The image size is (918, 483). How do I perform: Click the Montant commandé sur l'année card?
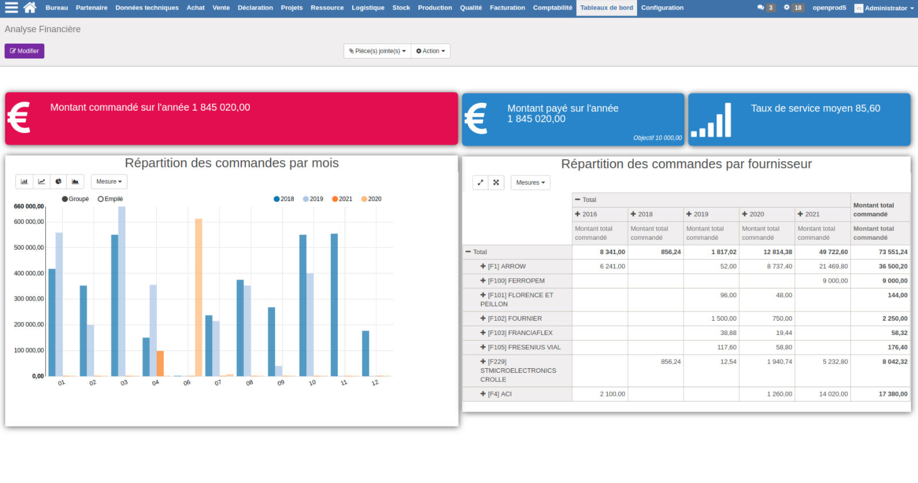[x=232, y=119]
